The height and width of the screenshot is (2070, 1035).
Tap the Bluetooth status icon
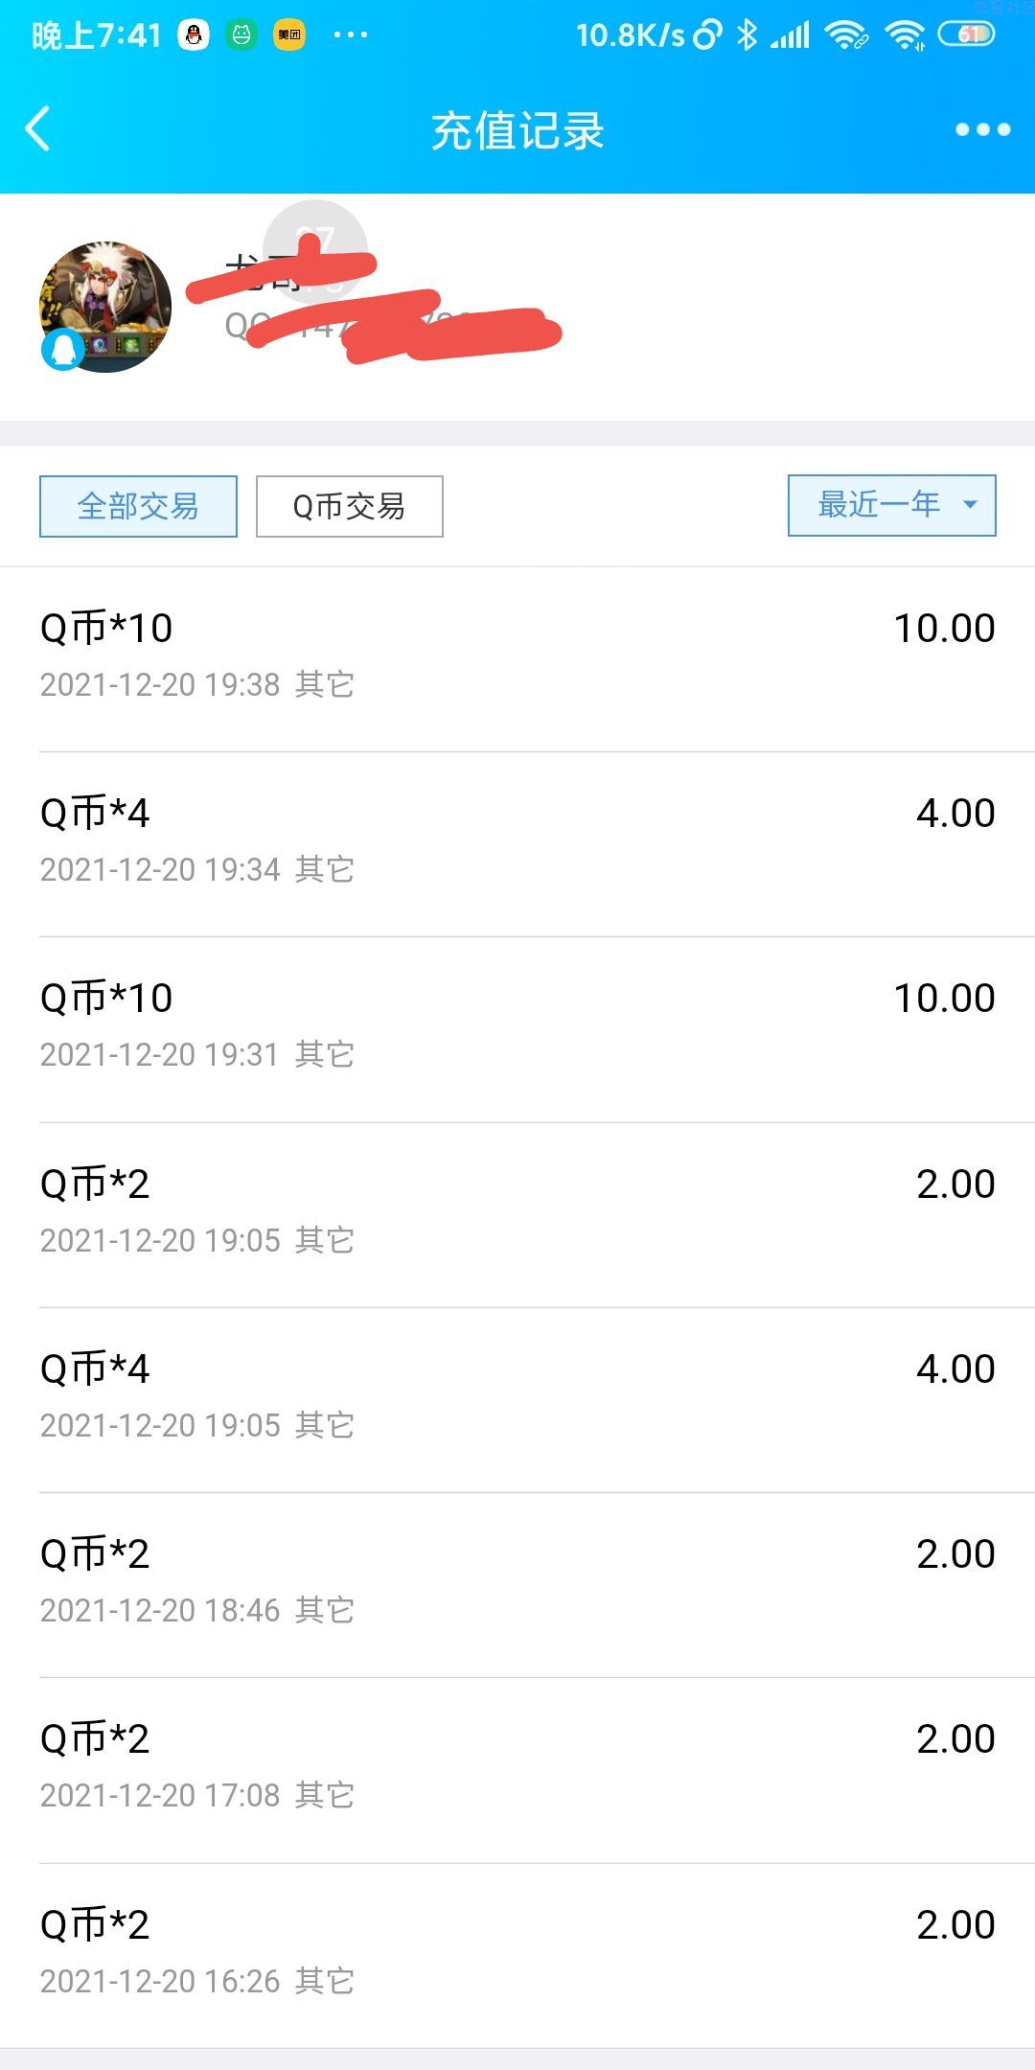point(747,35)
